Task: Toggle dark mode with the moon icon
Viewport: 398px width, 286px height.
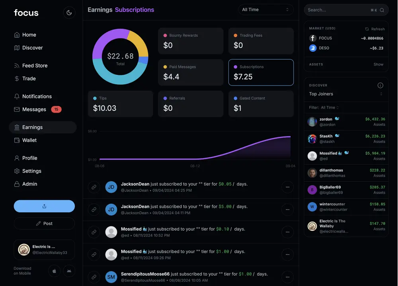Action: [69, 13]
